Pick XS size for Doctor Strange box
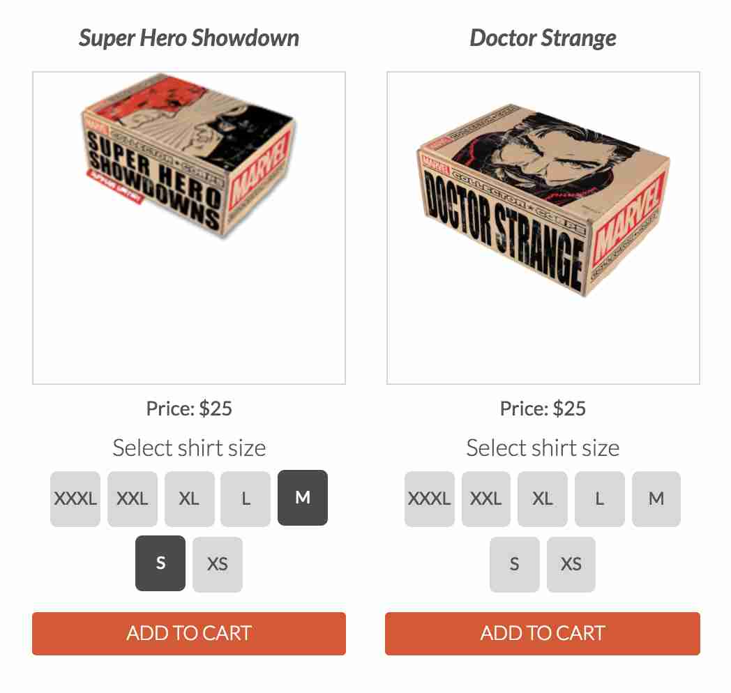 point(571,564)
